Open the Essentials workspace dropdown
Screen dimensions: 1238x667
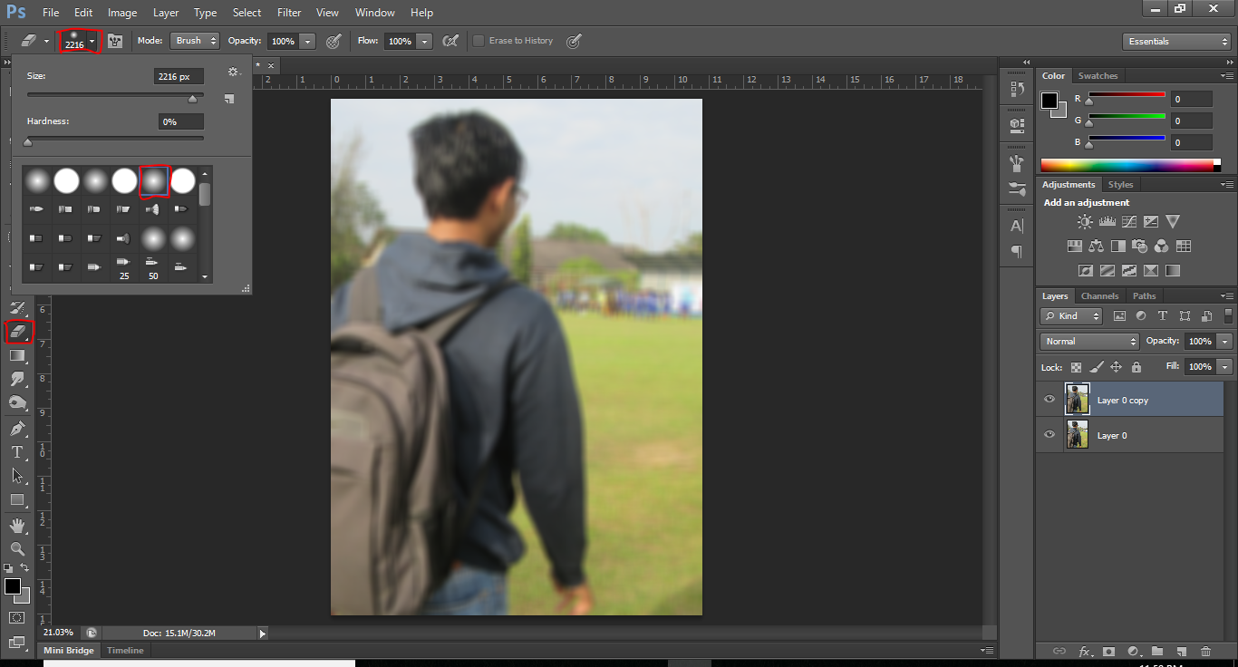coord(1175,42)
